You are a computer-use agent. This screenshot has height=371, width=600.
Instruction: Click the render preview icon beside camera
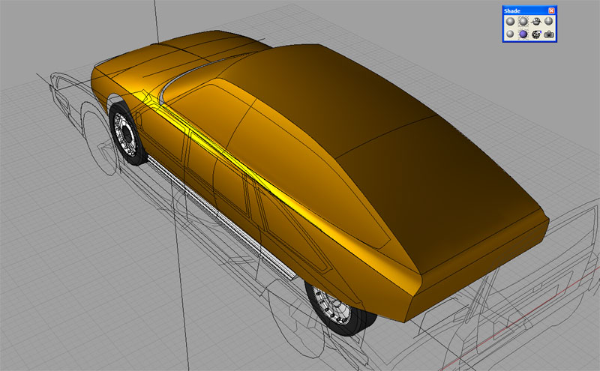(536, 34)
